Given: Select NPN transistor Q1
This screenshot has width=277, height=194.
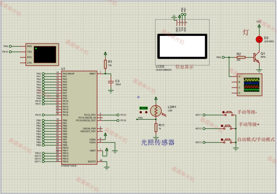Looking at the screenshot, I should click(257, 57).
